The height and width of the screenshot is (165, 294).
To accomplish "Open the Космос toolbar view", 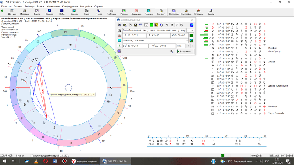I will (x=49, y=12).
